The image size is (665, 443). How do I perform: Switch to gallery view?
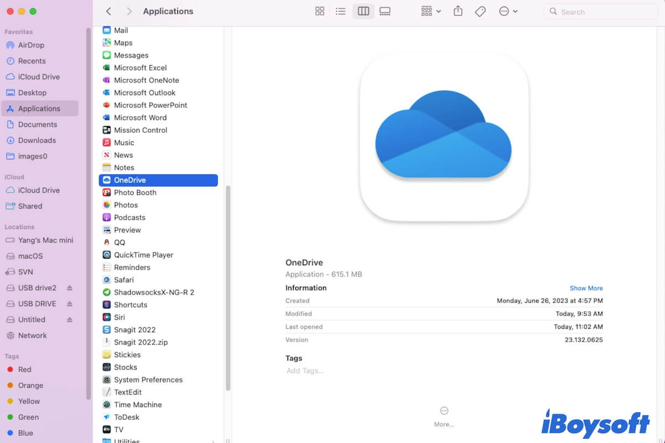pyautogui.click(x=385, y=11)
